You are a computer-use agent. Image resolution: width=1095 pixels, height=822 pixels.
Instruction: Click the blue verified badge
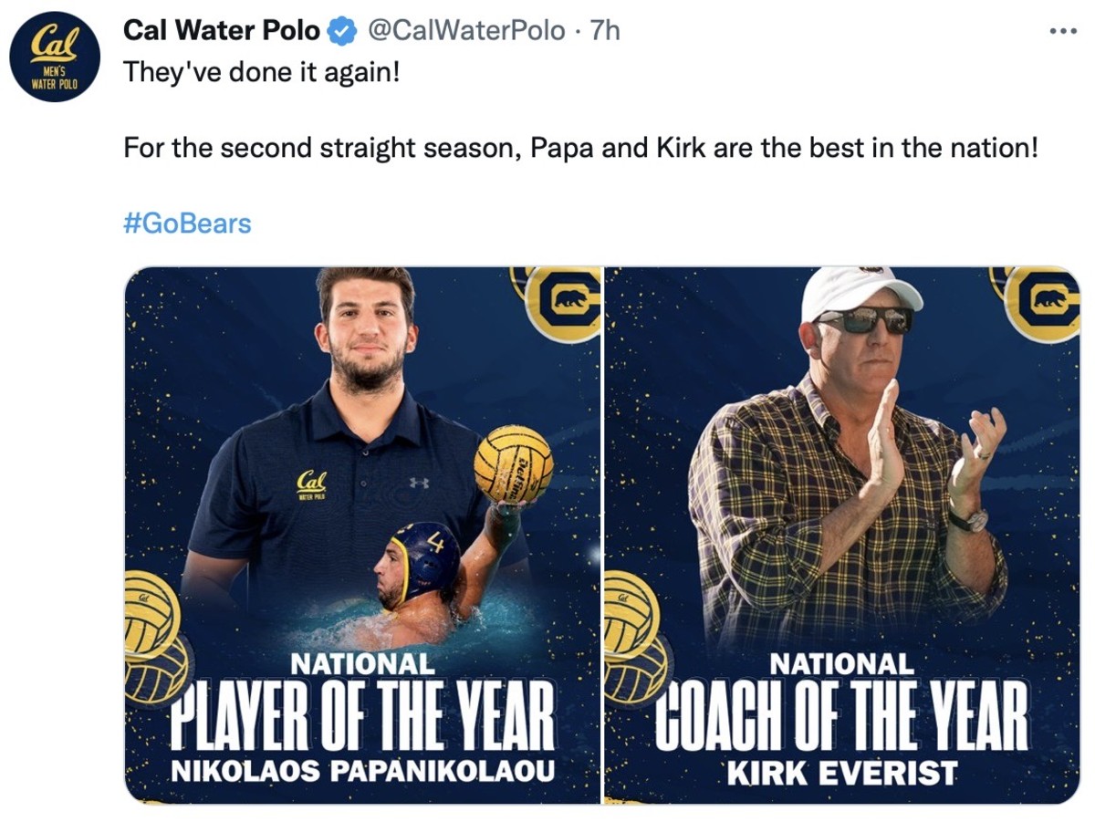[339, 29]
